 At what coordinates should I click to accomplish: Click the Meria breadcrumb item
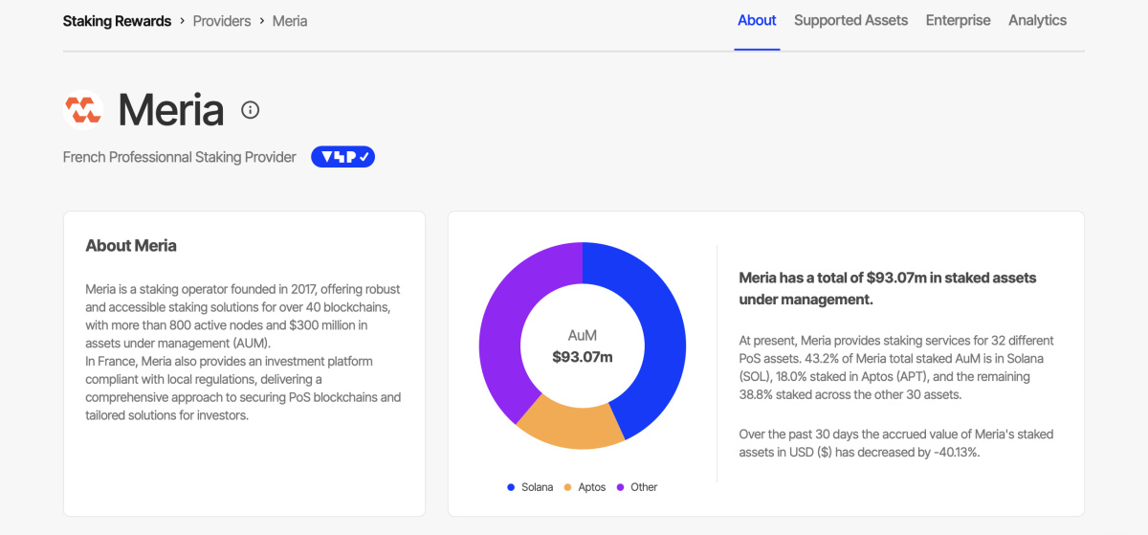tap(290, 20)
